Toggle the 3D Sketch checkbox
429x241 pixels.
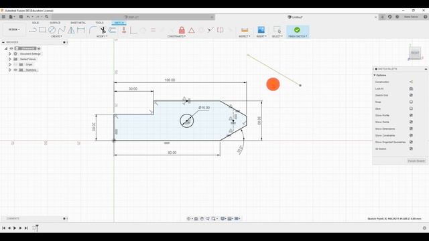pyautogui.click(x=411, y=149)
